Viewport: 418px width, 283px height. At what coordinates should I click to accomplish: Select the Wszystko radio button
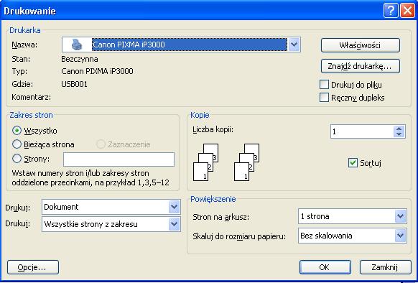17,131
